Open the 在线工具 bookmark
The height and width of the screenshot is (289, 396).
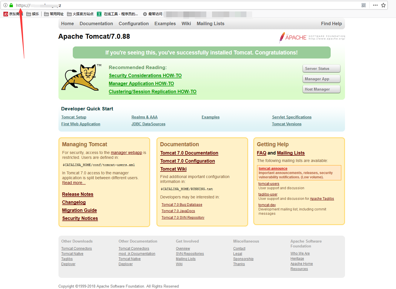[x=117, y=14]
